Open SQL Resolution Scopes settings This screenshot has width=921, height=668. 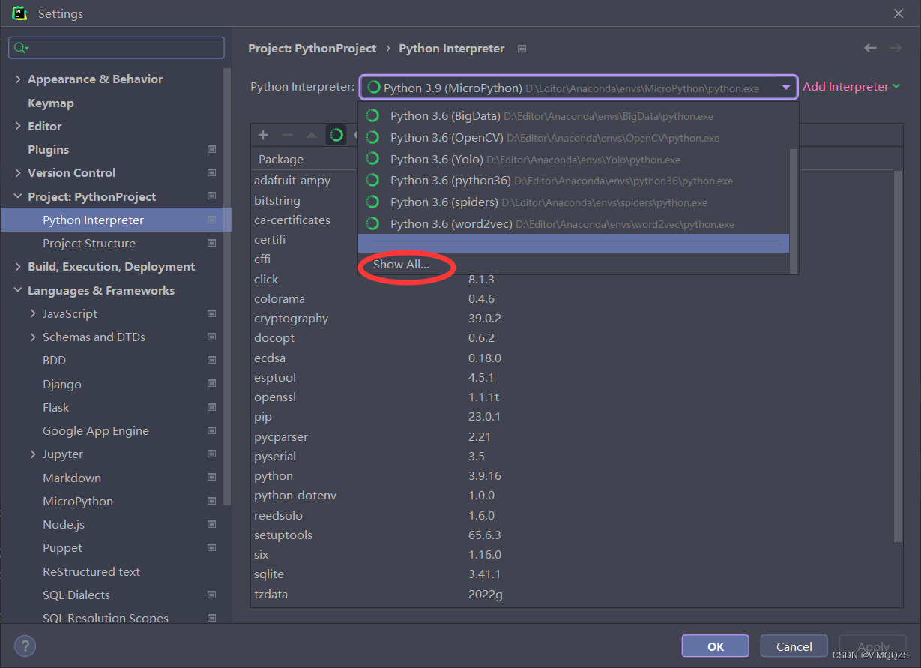pos(106,619)
